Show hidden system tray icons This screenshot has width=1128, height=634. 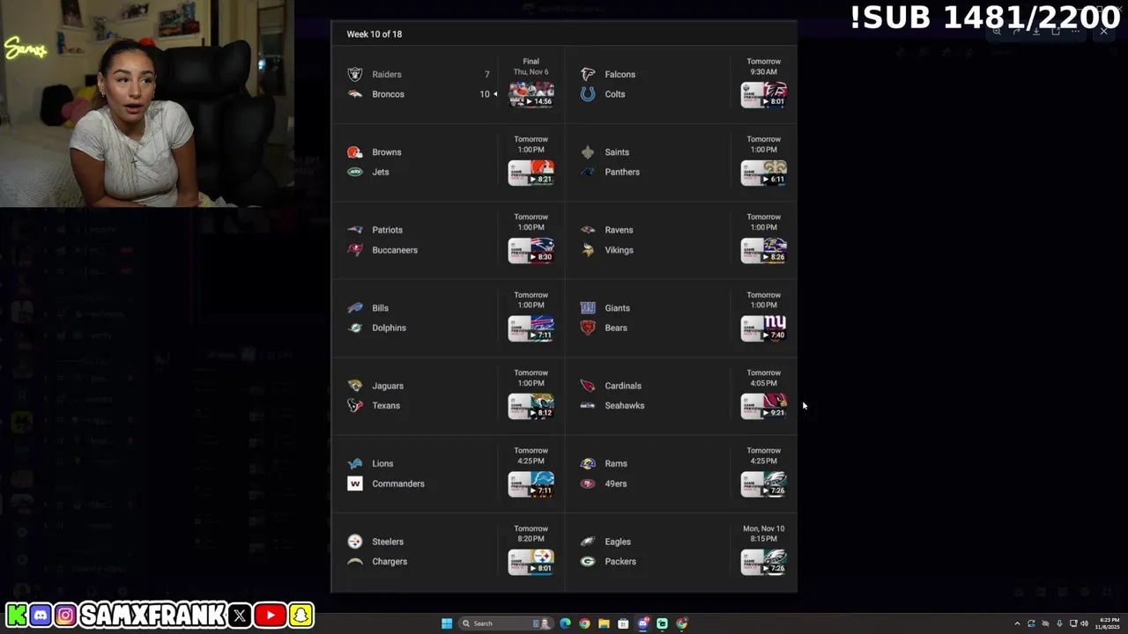1017,623
